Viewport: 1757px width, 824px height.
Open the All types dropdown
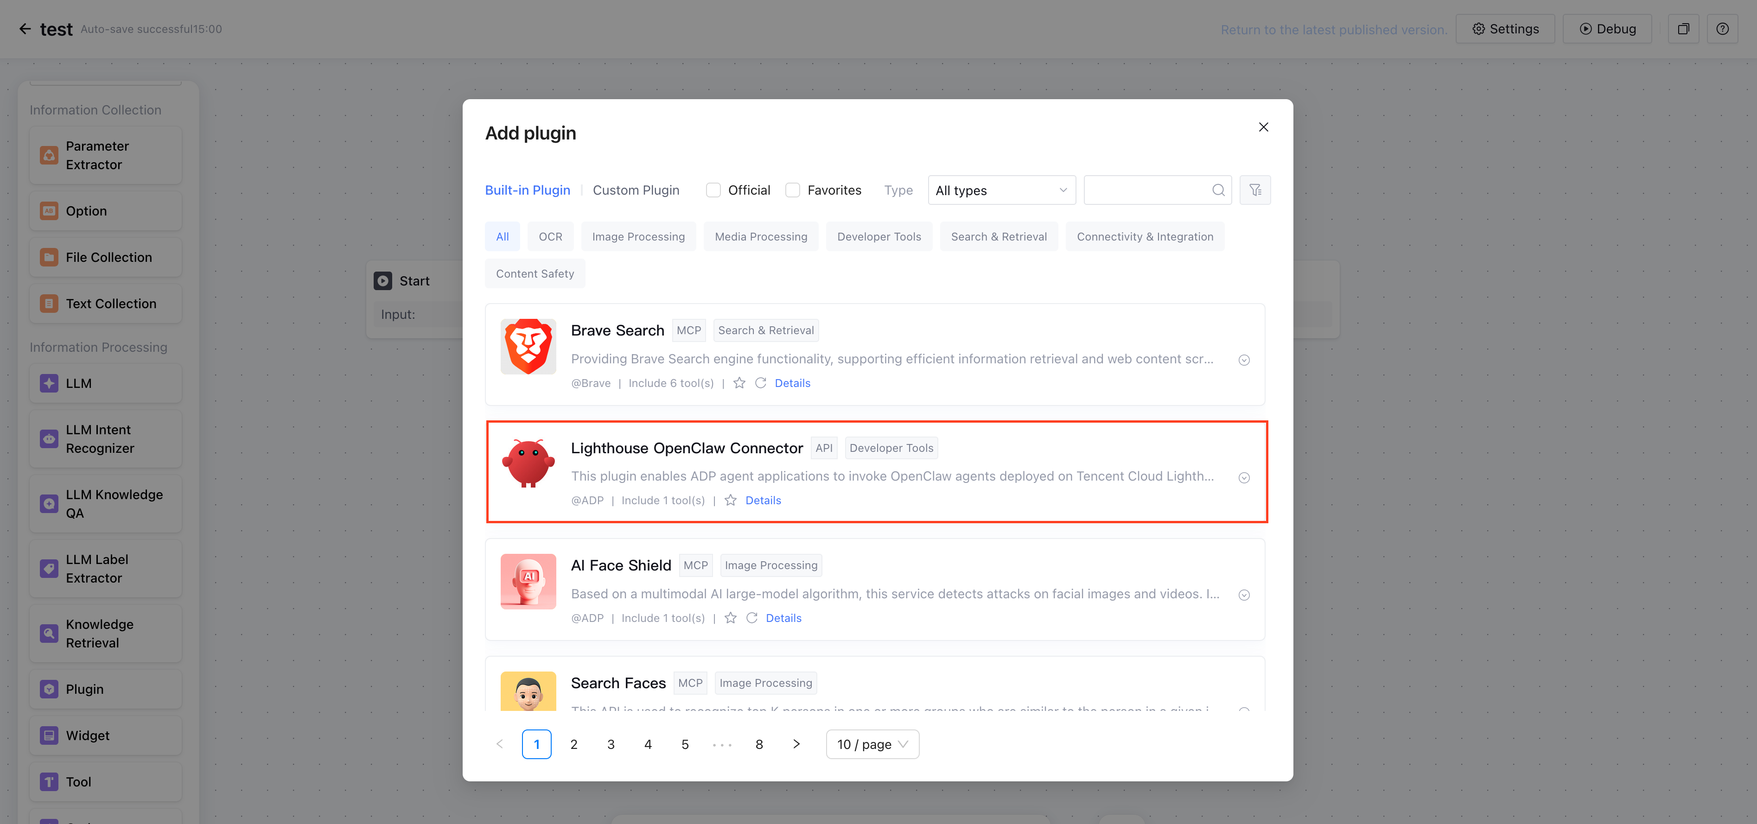(1000, 190)
